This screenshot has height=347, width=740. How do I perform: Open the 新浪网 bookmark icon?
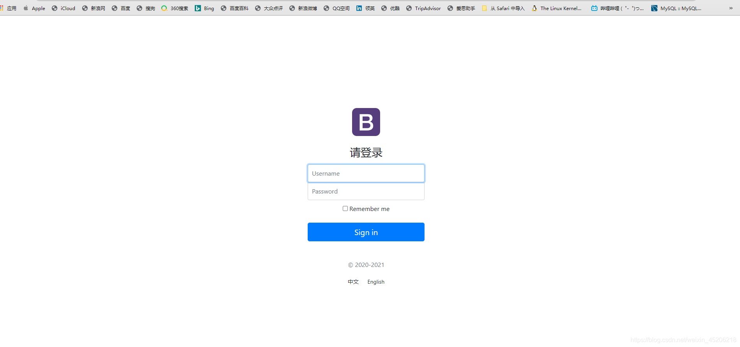[x=85, y=8]
